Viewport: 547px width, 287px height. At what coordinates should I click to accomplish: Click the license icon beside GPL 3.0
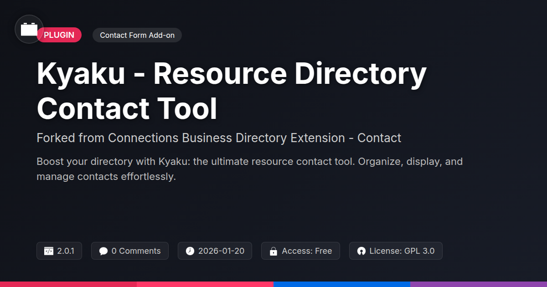pos(361,251)
